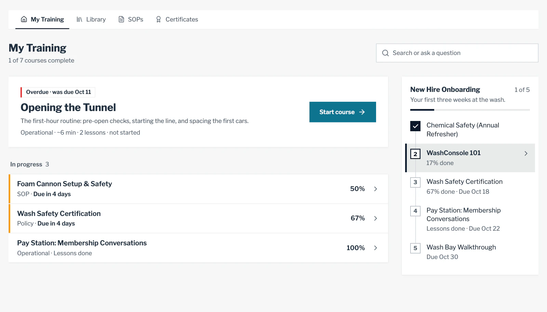Image resolution: width=547 pixels, height=312 pixels.
Task: Open Wash Safety Certification in onboarding list
Action: coord(470,186)
